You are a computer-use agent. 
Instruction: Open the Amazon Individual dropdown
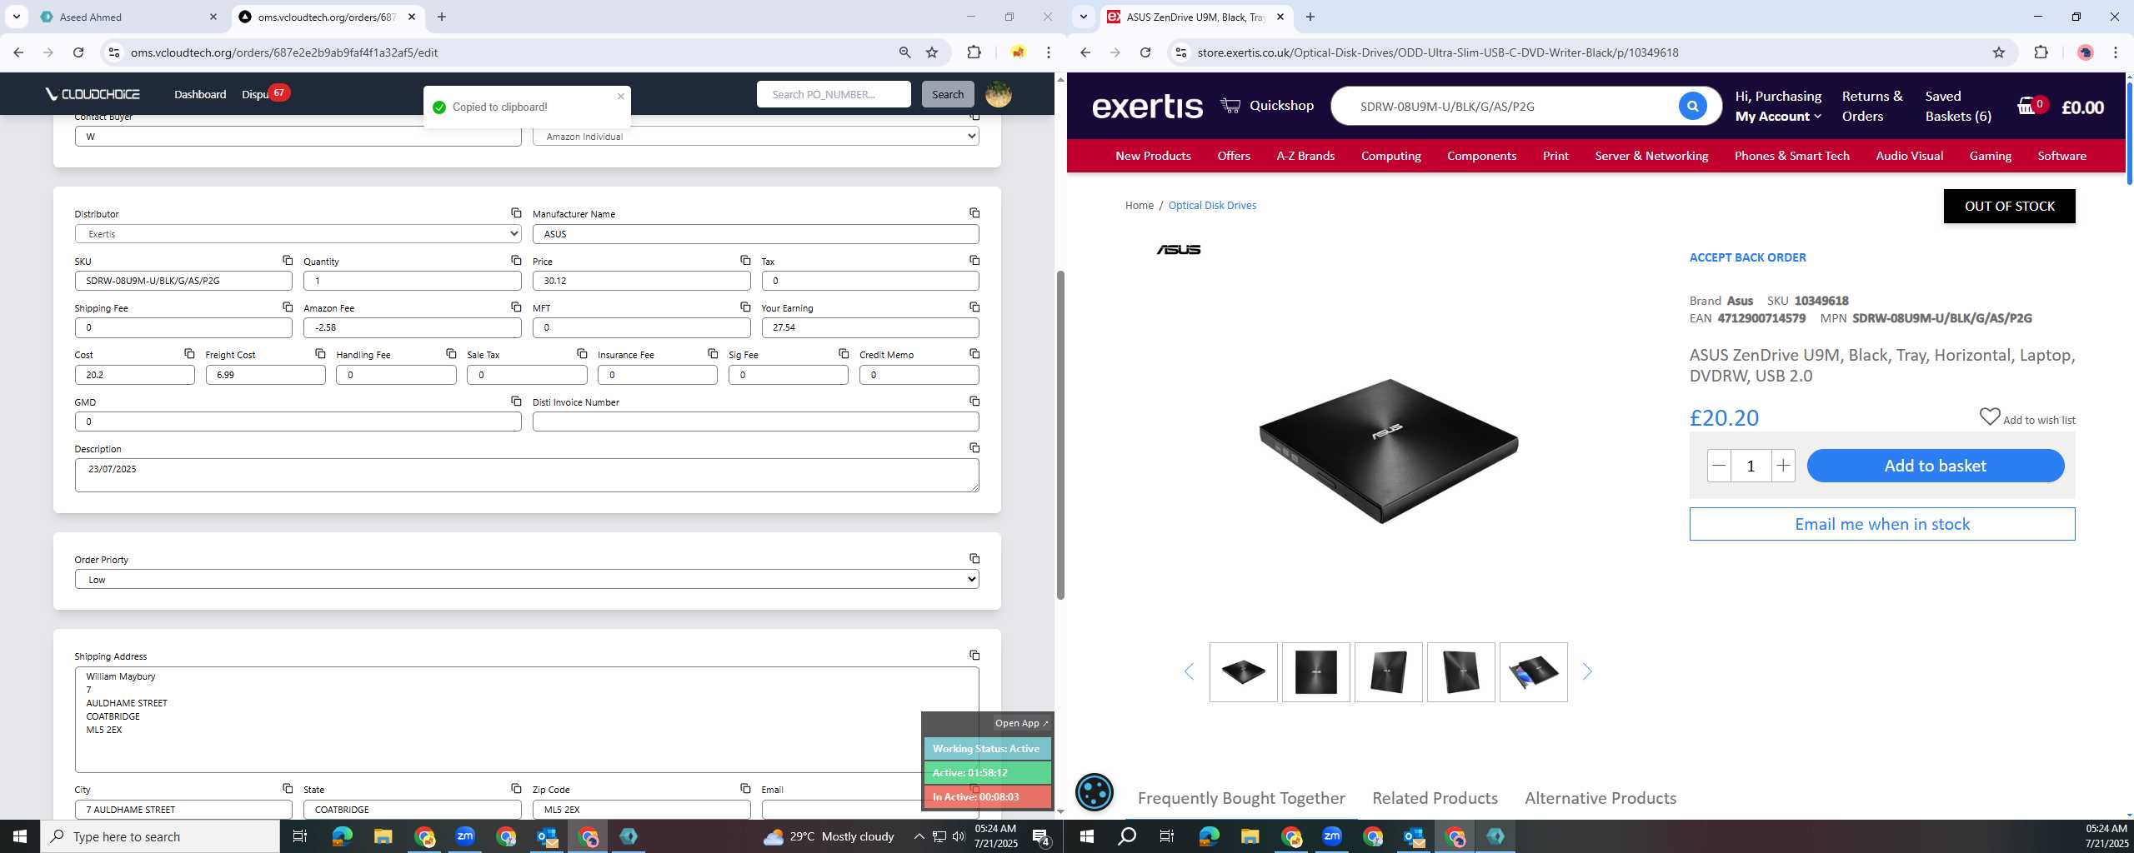(x=756, y=137)
